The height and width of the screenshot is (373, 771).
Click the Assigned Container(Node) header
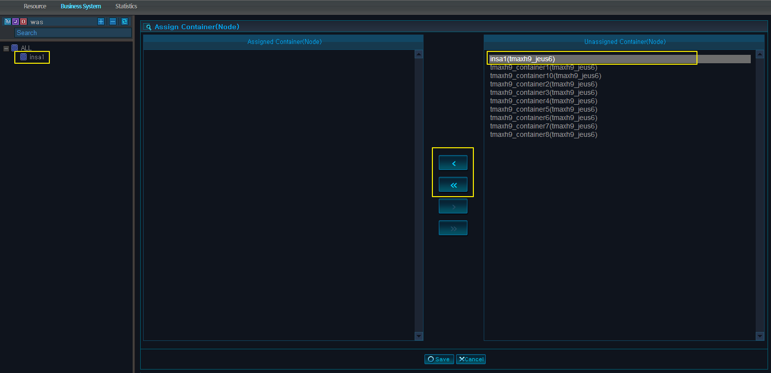[284, 42]
